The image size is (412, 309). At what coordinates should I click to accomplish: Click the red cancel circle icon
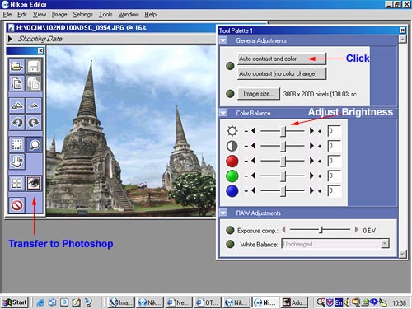coord(16,205)
